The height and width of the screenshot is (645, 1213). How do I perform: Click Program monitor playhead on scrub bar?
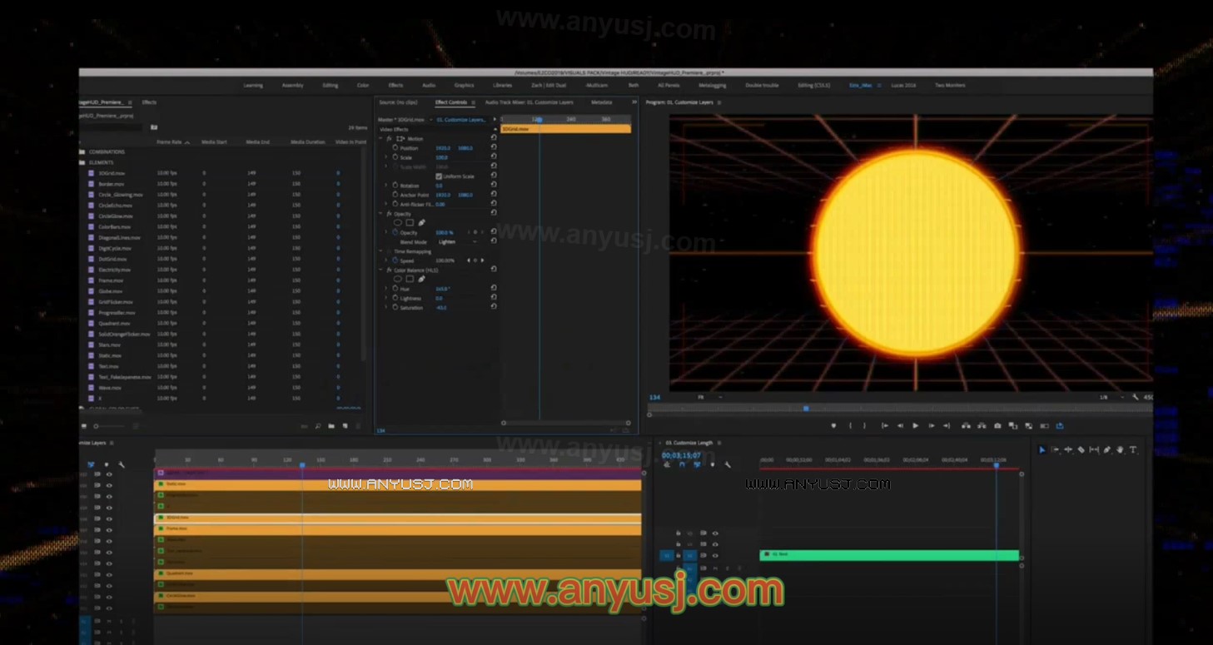[x=806, y=408]
